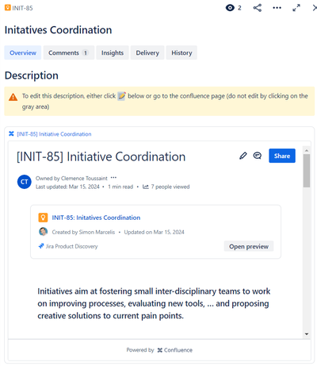The height and width of the screenshot is (366, 317).
Task: Click the Last updated: Mar 15, 2024 text
Action: (67, 187)
